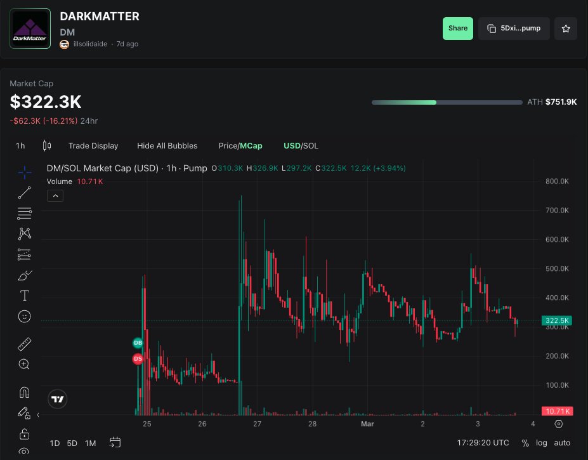Click the $322.3K market cap value
This screenshot has height=460, width=588.
tap(46, 102)
